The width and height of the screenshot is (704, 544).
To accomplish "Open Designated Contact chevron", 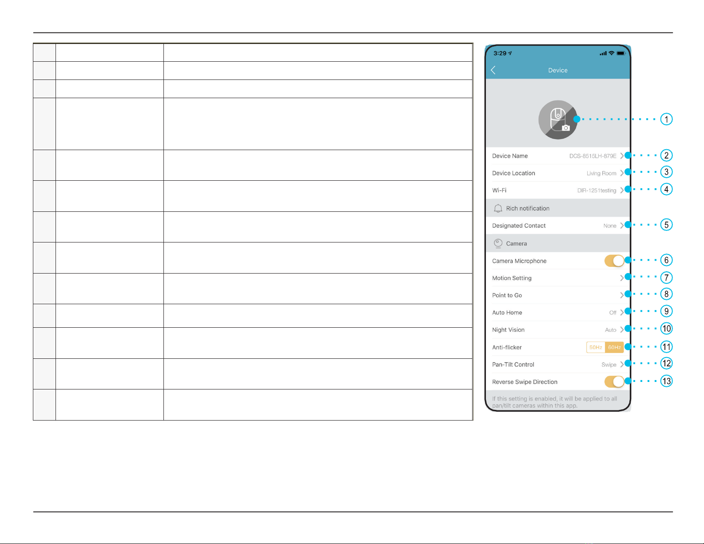I will coord(622,226).
